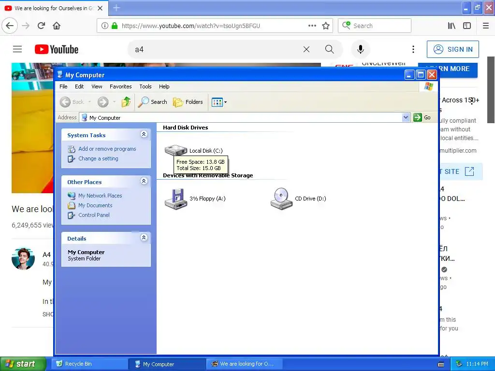
Task: Open Forward history dropdown arrow
Action: [114, 102]
